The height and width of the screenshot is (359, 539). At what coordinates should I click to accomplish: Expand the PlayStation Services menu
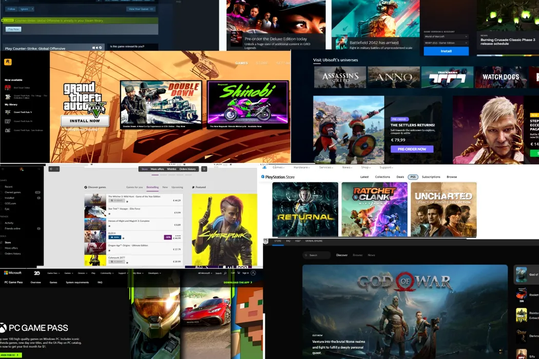click(326, 167)
